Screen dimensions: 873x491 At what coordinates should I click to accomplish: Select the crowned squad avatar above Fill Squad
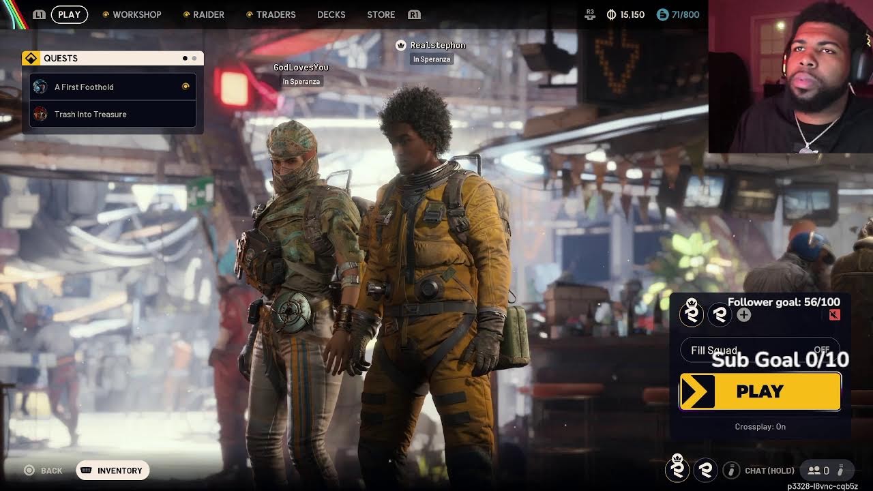click(x=692, y=314)
